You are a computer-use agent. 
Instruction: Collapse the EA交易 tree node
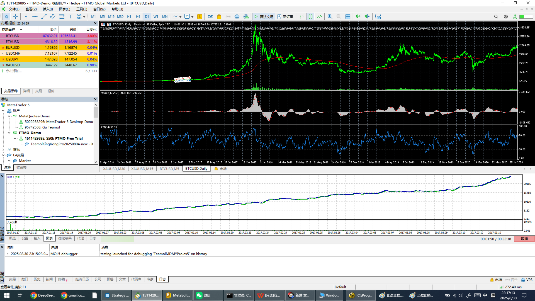tap(3, 155)
